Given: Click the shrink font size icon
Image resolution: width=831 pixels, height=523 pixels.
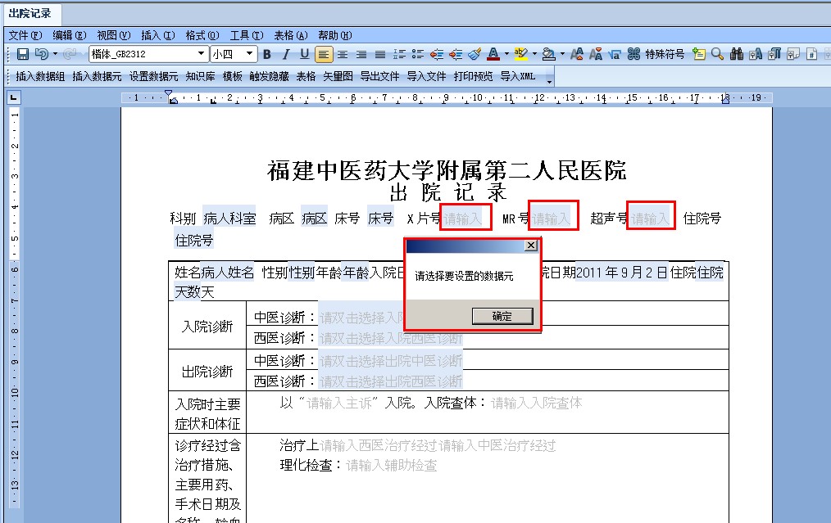Looking at the screenshot, I should coord(596,54).
